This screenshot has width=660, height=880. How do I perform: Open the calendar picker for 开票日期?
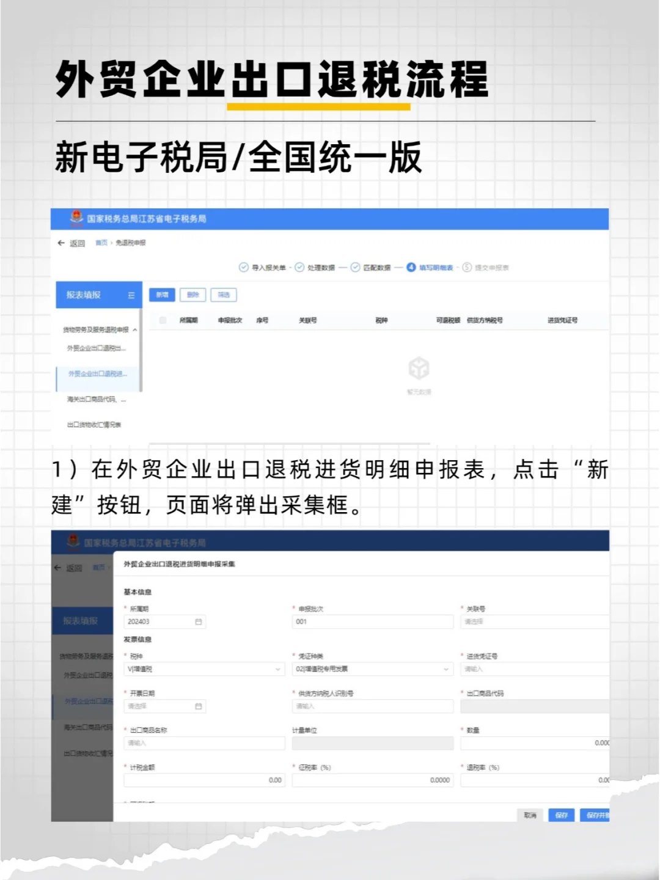point(198,706)
